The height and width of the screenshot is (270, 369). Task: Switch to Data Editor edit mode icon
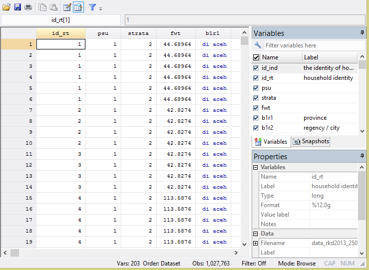67,7
